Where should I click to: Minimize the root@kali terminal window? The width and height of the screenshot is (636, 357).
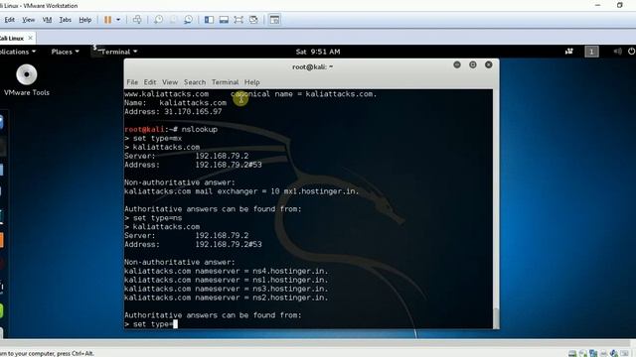pyautogui.click(x=457, y=64)
